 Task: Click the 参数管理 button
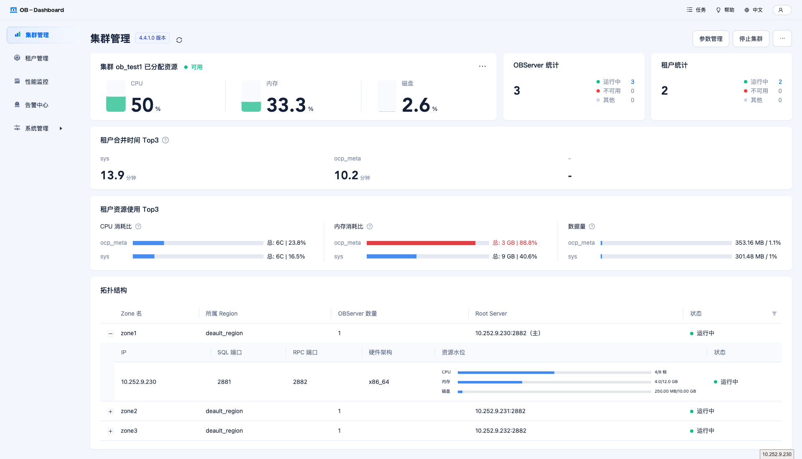click(x=711, y=39)
